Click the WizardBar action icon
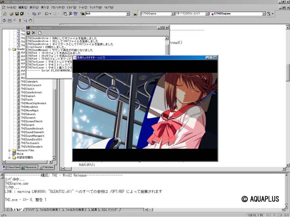 pos(268,14)
